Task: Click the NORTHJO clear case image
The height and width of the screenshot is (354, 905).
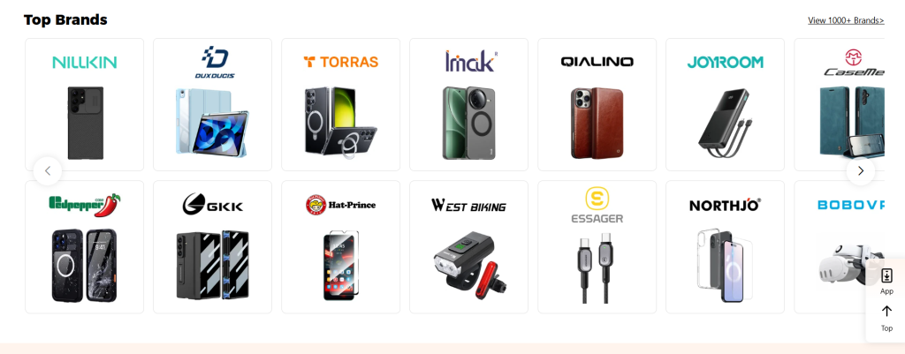Action: click(725, 265)
